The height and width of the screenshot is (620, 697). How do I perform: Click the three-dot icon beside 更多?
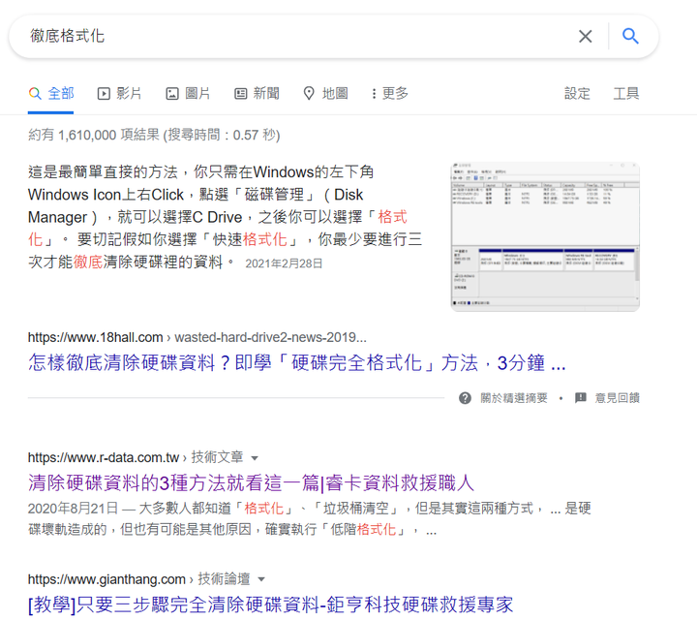click(x=374, y=93)
